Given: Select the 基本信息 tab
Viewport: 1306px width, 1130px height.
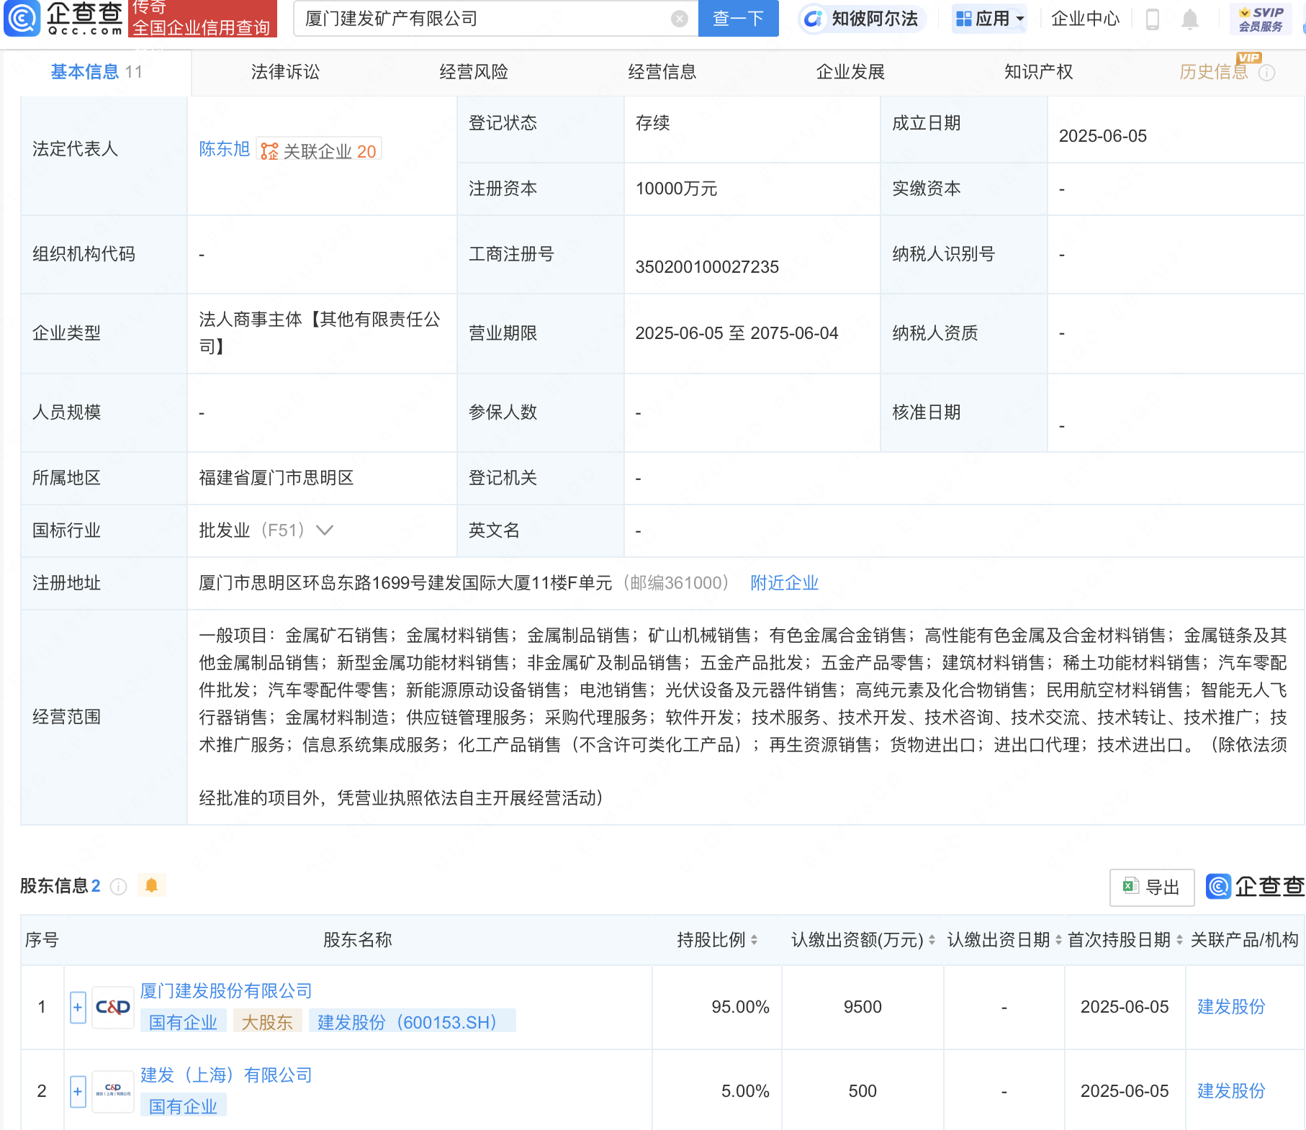Looking at the screenshot, I should coord(96,72).
